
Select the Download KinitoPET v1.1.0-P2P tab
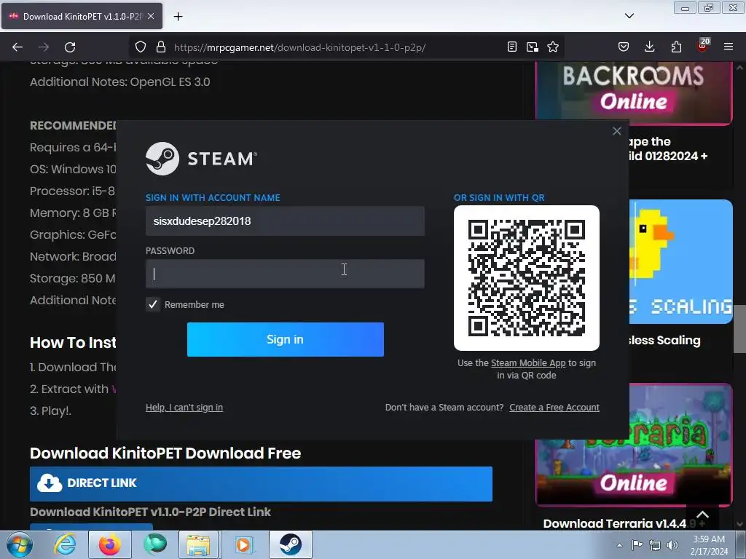coord(82,16)
